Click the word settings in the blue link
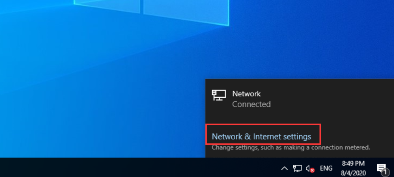 [x=297, y=137]
